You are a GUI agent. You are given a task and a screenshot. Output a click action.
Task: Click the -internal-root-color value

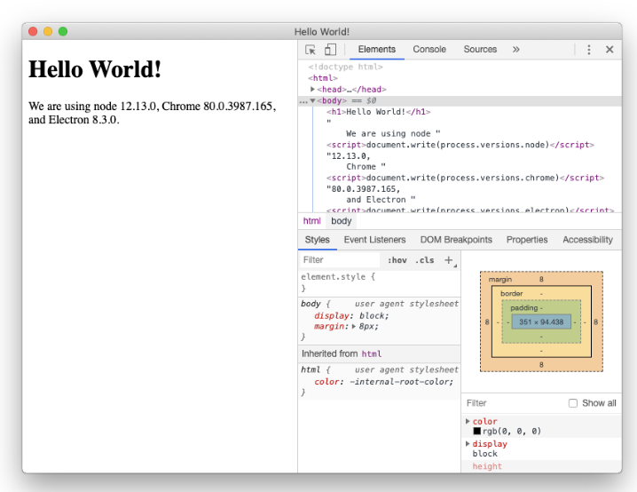tap(399, 382)
